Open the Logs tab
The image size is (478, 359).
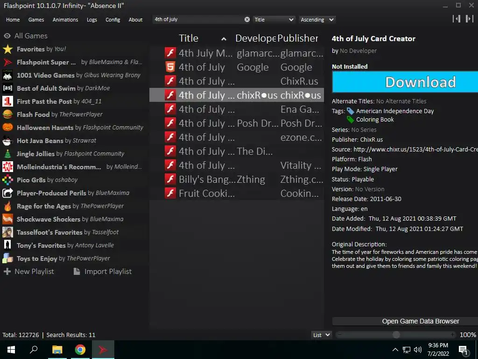92,20
